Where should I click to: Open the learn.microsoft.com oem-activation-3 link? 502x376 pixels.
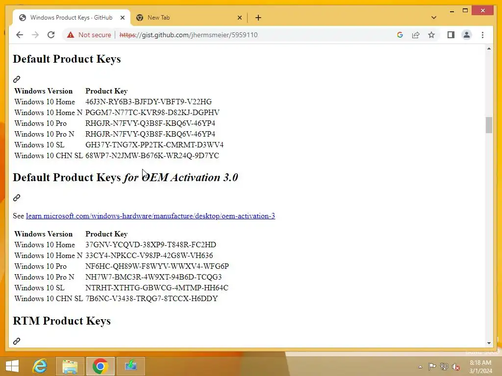(x=151, y=216)
